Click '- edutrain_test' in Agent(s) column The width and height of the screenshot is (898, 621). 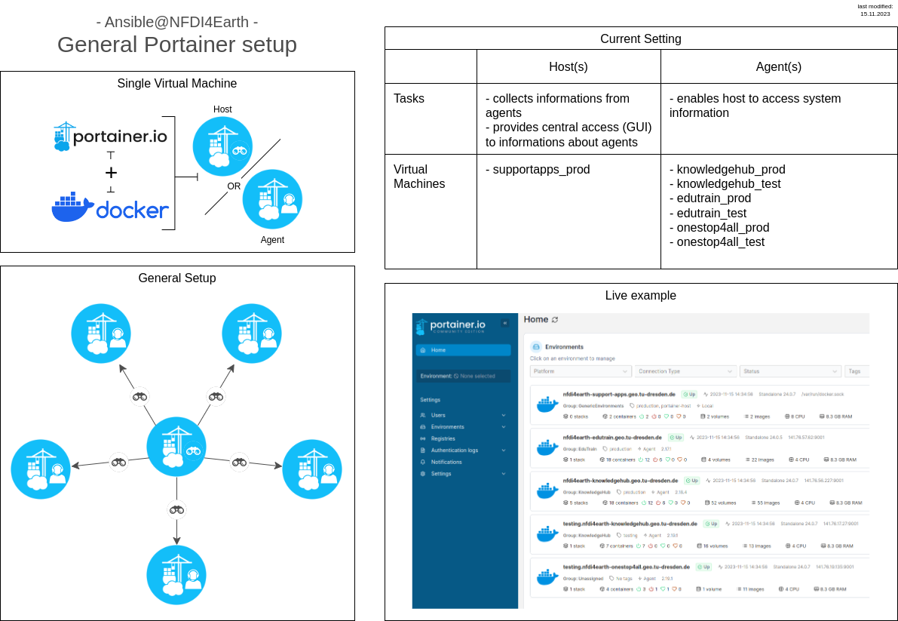click(708, 213)
